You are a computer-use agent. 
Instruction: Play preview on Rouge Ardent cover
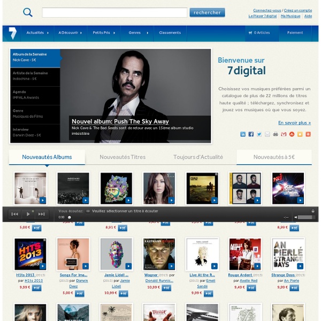click(x=257, y=266)
